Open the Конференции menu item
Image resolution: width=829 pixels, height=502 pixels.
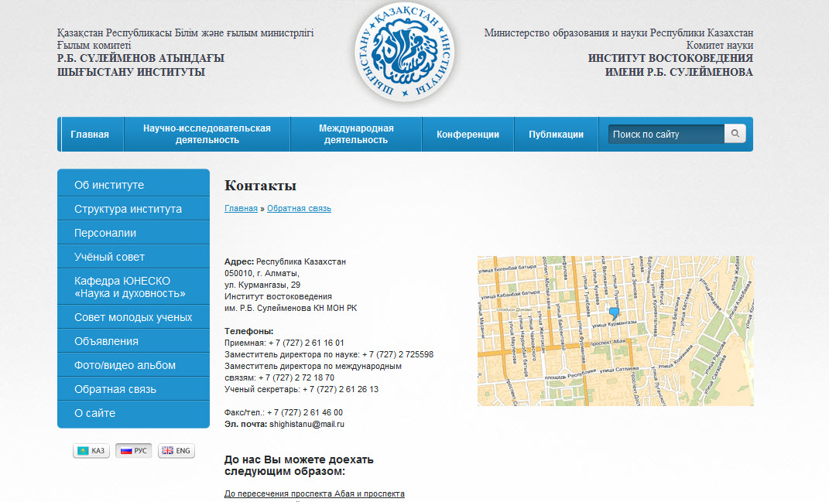(468, 135)
